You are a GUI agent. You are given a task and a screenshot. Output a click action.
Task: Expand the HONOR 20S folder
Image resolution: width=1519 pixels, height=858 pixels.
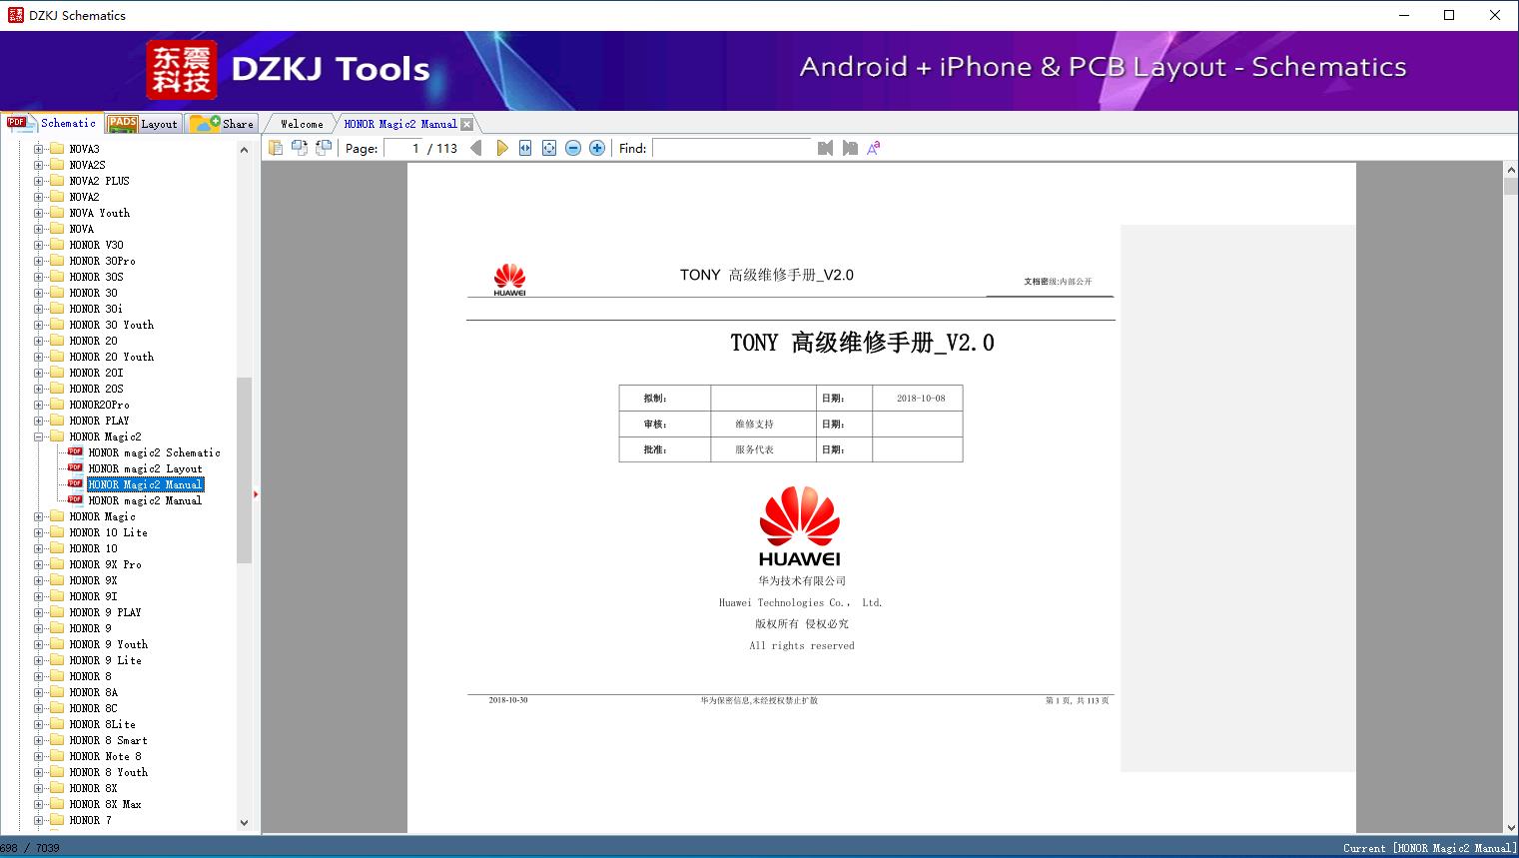39,389
